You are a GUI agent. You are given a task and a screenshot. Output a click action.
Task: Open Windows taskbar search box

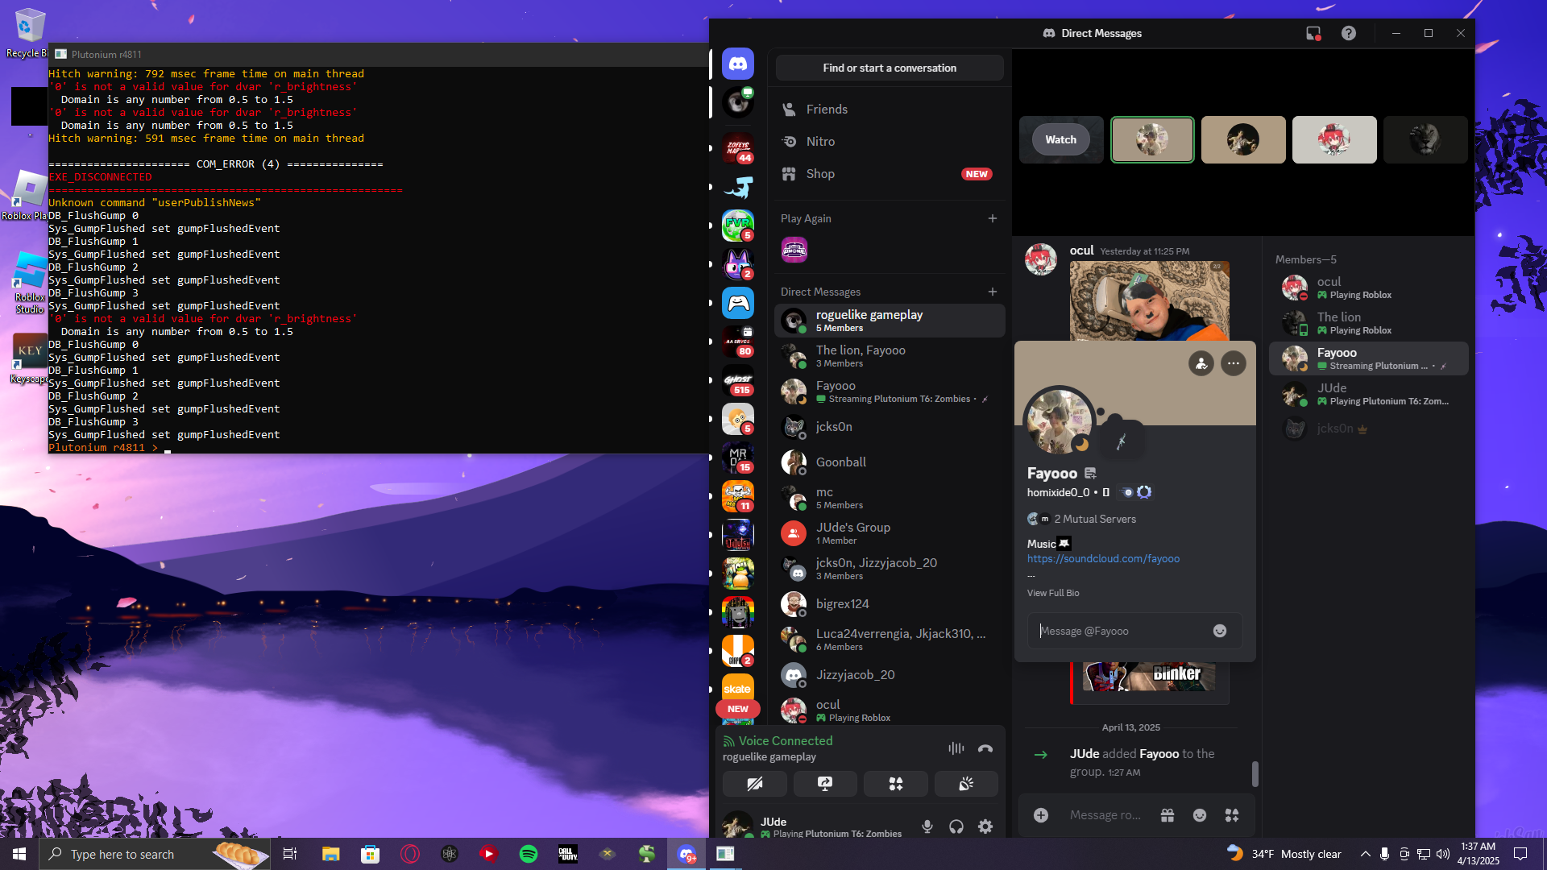(156, 854)
